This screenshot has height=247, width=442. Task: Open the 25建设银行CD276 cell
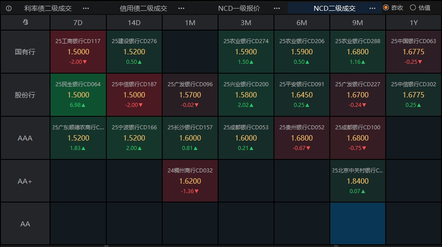[x=134, y=52]
